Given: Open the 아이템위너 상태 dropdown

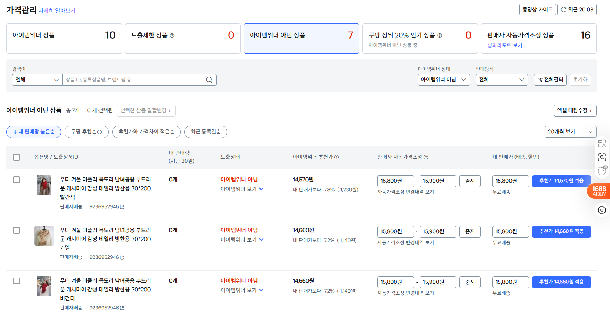Looking at the screenshot, I should tap(444, 80).
